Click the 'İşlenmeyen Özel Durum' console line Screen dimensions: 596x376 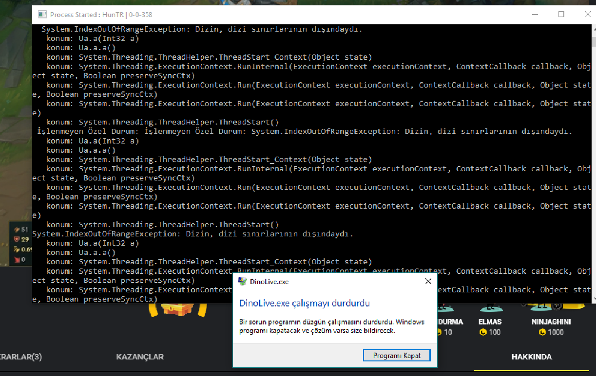point(305,131)
